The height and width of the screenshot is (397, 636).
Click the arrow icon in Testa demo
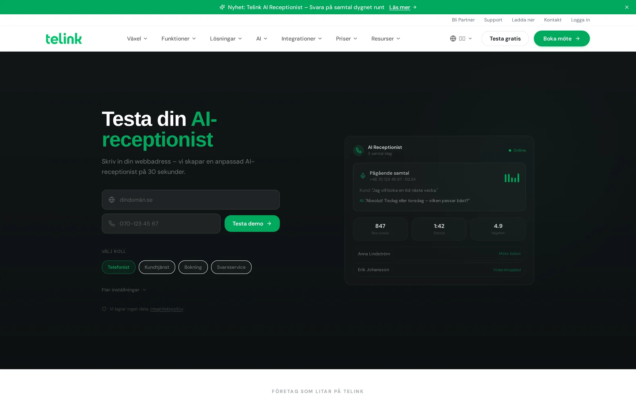[x=269, y=224]
